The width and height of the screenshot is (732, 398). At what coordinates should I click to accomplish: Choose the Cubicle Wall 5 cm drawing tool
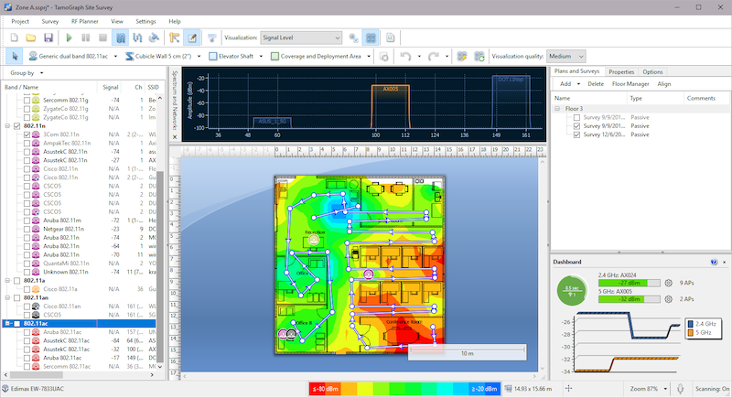coord(158,57)
